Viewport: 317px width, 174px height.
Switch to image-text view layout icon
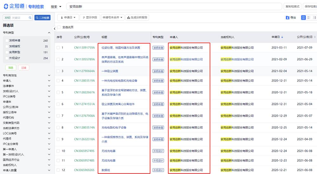tap(309, 18)
